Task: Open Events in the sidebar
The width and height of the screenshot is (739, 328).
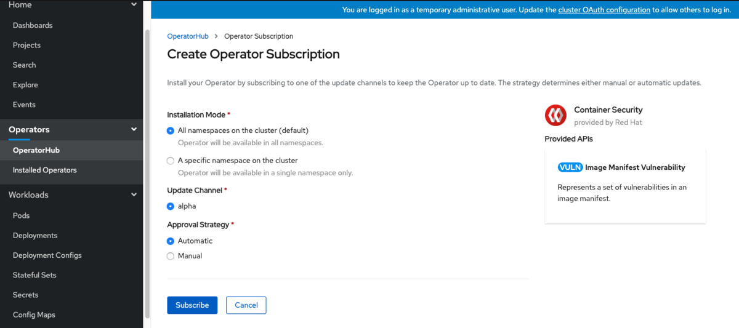Action: (x=24, y=105)
